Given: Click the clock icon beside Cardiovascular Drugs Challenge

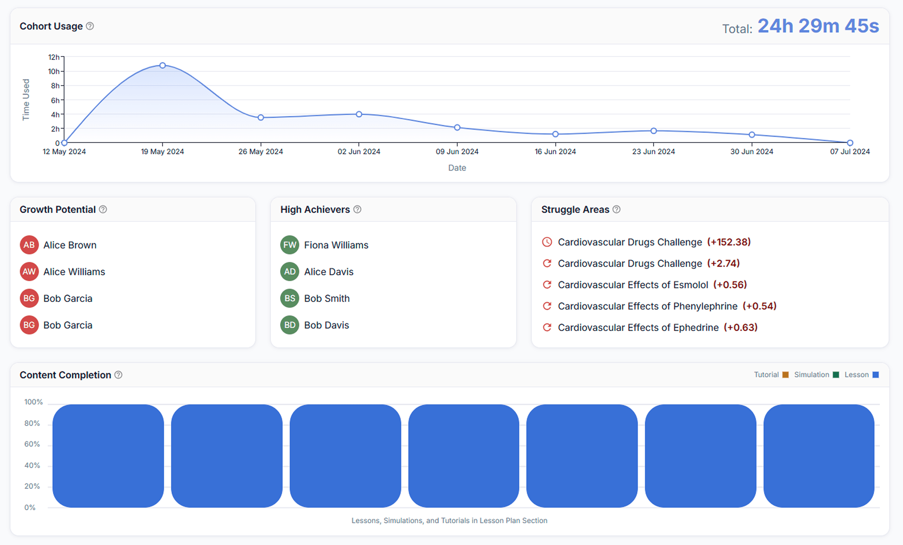Looking at the screenshot, I should [547, 242].
